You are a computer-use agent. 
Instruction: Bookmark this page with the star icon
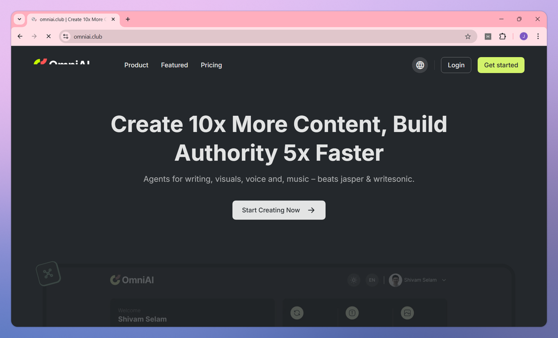[468, 36]
